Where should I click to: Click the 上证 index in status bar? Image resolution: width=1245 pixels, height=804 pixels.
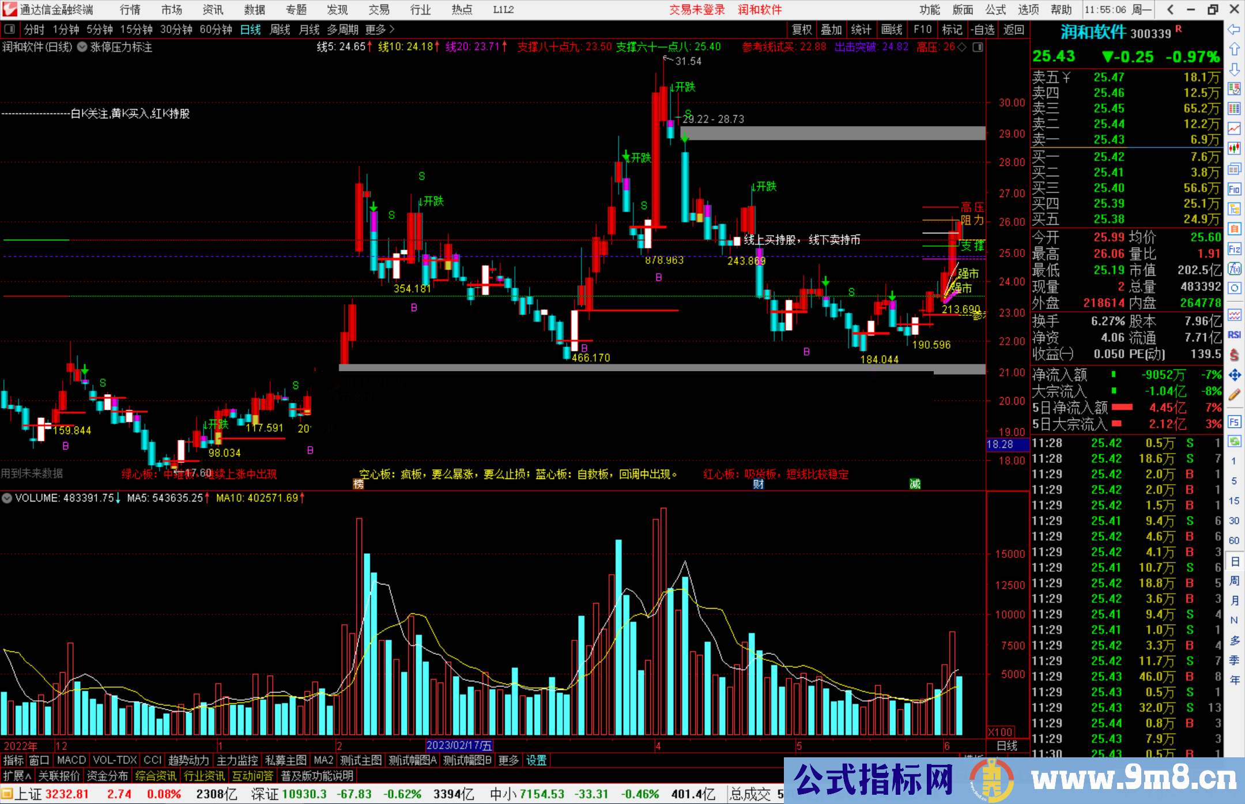[28, 794]
